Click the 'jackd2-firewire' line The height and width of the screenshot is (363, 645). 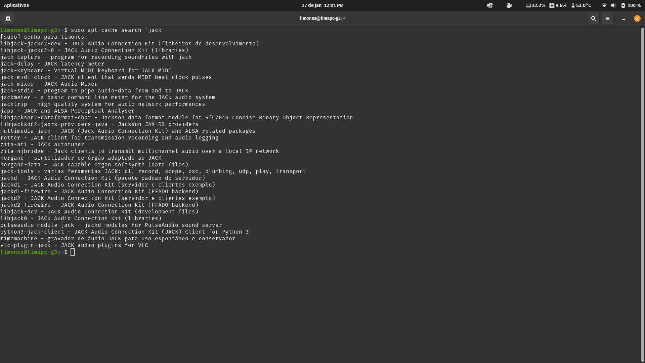tap(99, 205)
